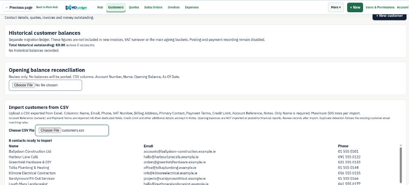Select 'Tolka Plumbing & Heating' name
The image size is (409, 185).
(29, 167)
